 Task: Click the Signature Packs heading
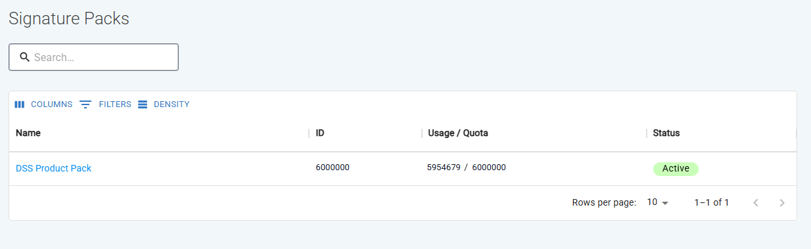tap(68, 19)
